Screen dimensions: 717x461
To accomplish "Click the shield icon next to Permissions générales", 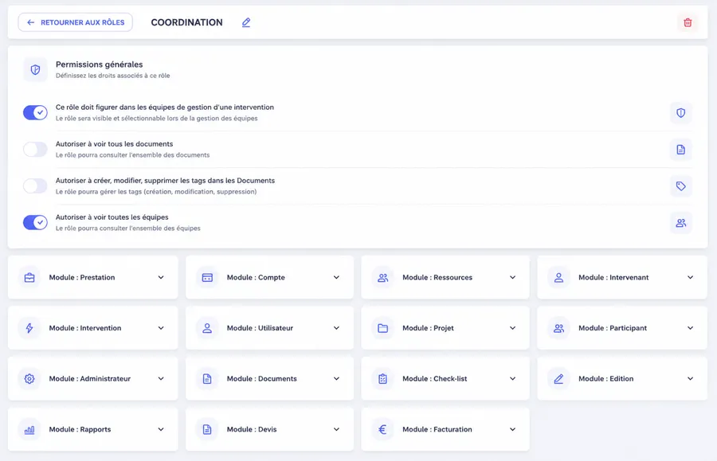I will (x=35, y=69).
